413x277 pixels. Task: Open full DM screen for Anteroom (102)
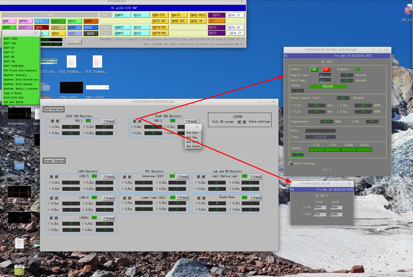tap(124, 177)
